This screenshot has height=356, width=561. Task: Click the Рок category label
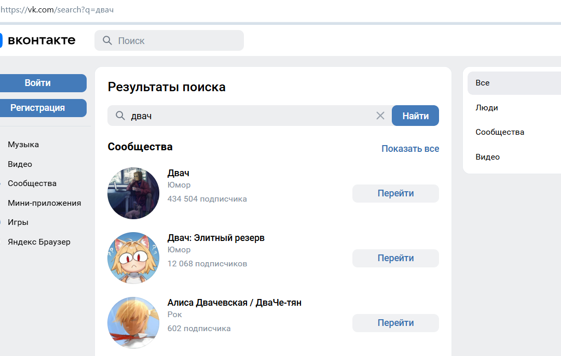(174, 315)
